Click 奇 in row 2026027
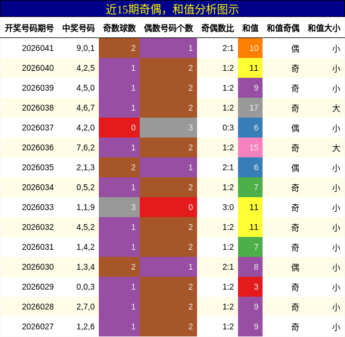 [x=295, y=327]
